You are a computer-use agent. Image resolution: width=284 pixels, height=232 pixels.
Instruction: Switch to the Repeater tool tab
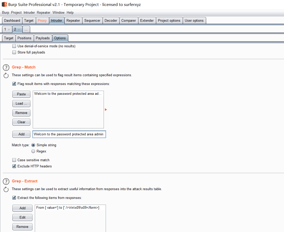tap(73, 20)
